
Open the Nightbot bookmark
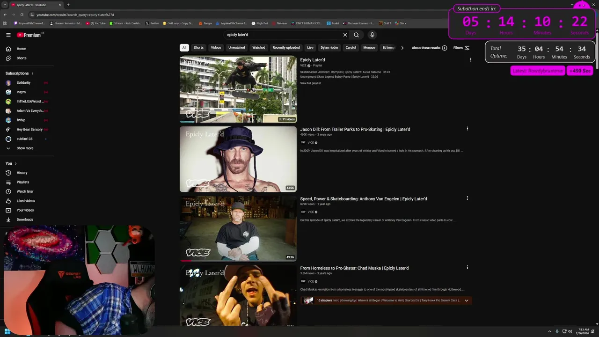260,23
